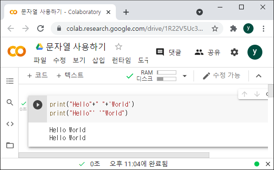Viewport: 274px width, 170px height.
Task: Add a new code cell with + 코드
Action: click(x=37, y=75)
